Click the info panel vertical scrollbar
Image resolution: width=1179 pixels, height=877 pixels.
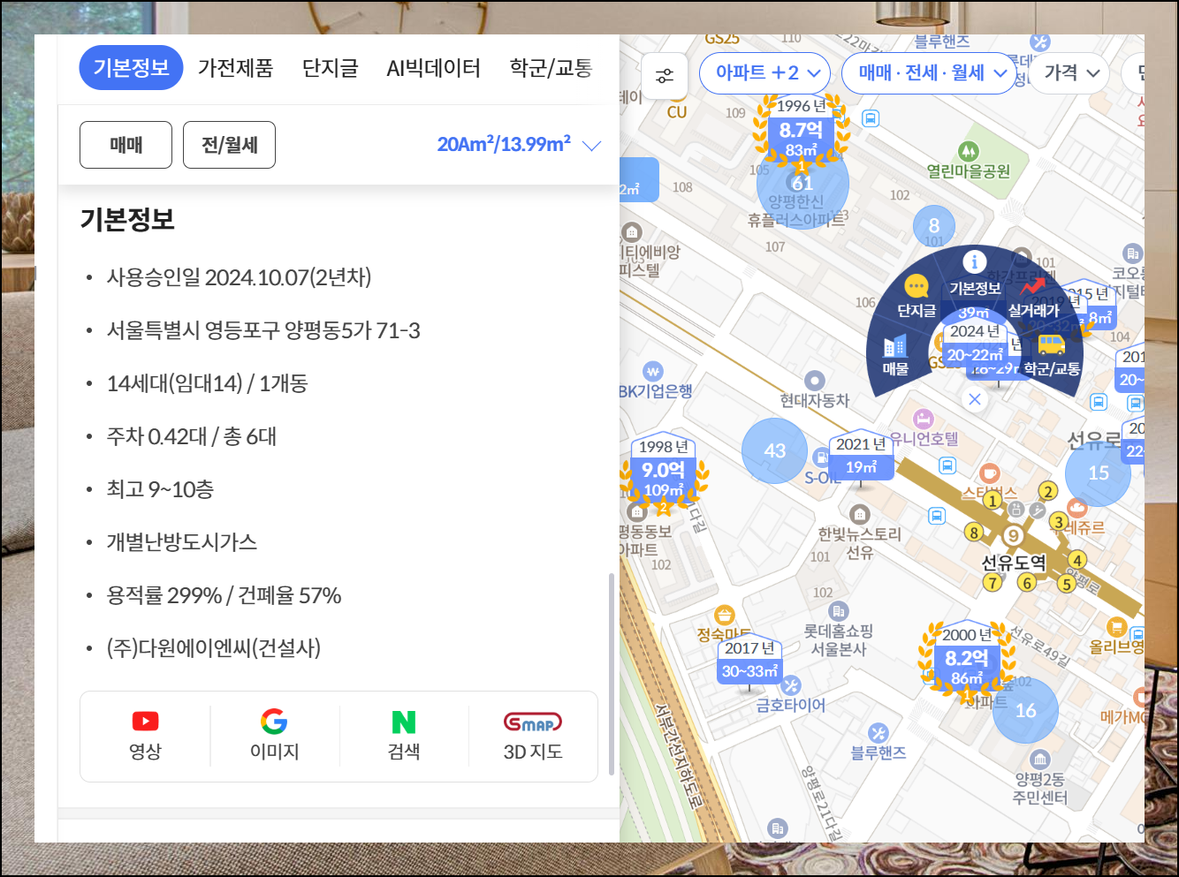[610, 674]
